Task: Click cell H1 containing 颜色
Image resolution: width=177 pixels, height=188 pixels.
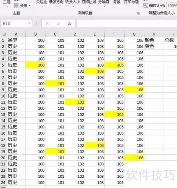Action: click(x=154, y=40)
